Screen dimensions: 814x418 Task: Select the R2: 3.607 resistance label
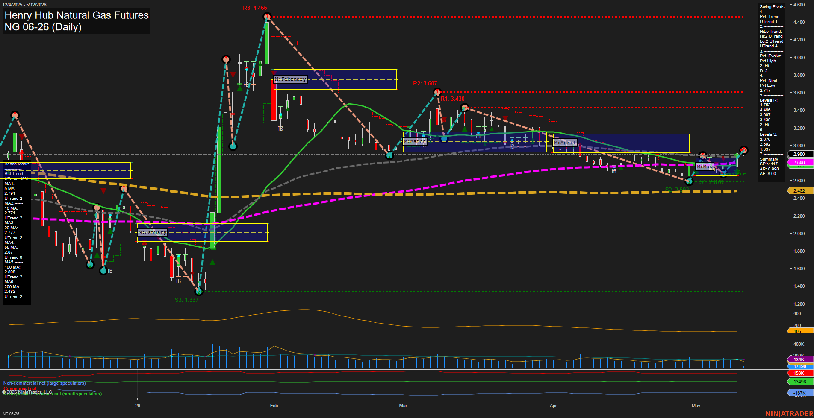[x=425, y=84]
